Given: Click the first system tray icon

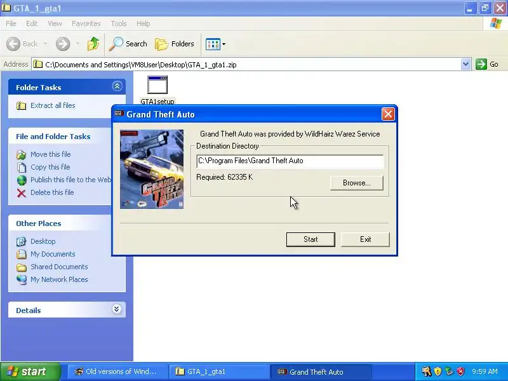Looking at the screenshot, I should 426,371.
